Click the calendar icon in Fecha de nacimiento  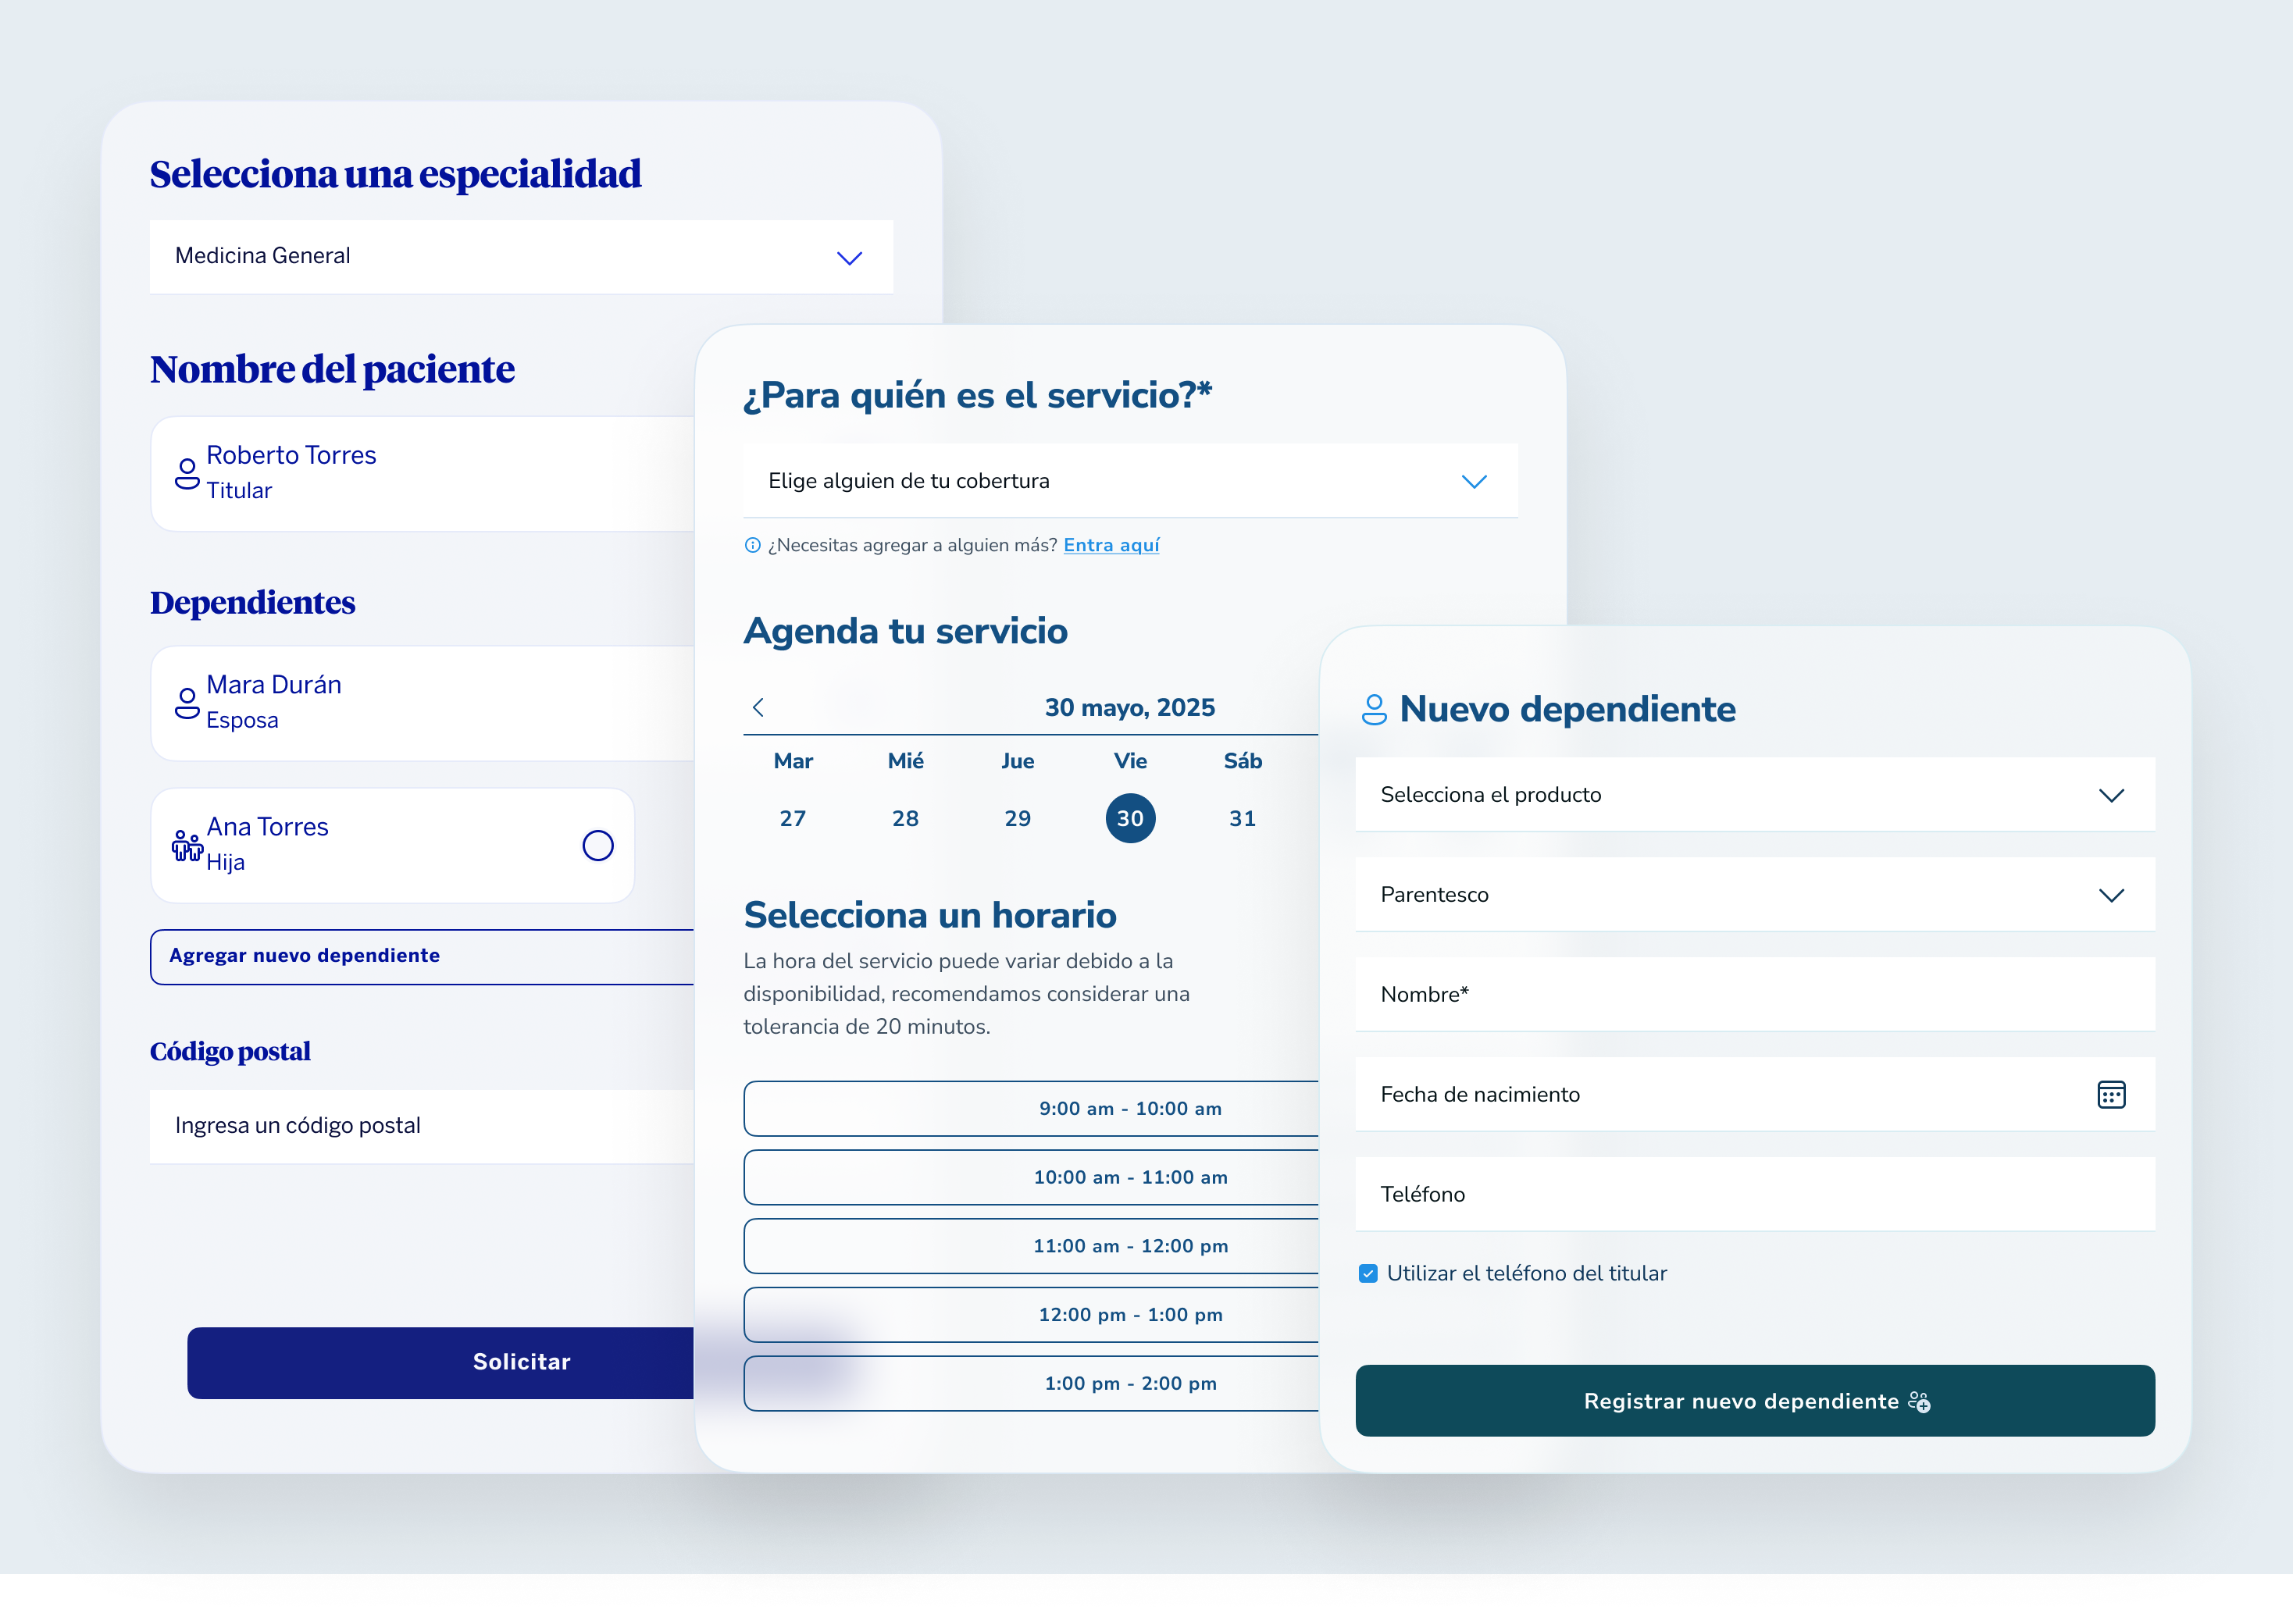point(2110,1094)
